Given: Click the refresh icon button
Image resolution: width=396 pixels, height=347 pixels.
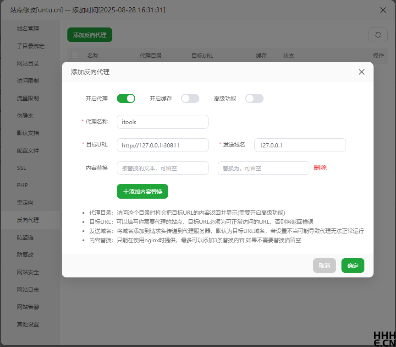Looking at the screenshot, I should point(378,35).
